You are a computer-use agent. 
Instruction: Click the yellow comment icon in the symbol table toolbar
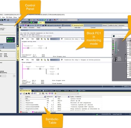tap(55, 93)
